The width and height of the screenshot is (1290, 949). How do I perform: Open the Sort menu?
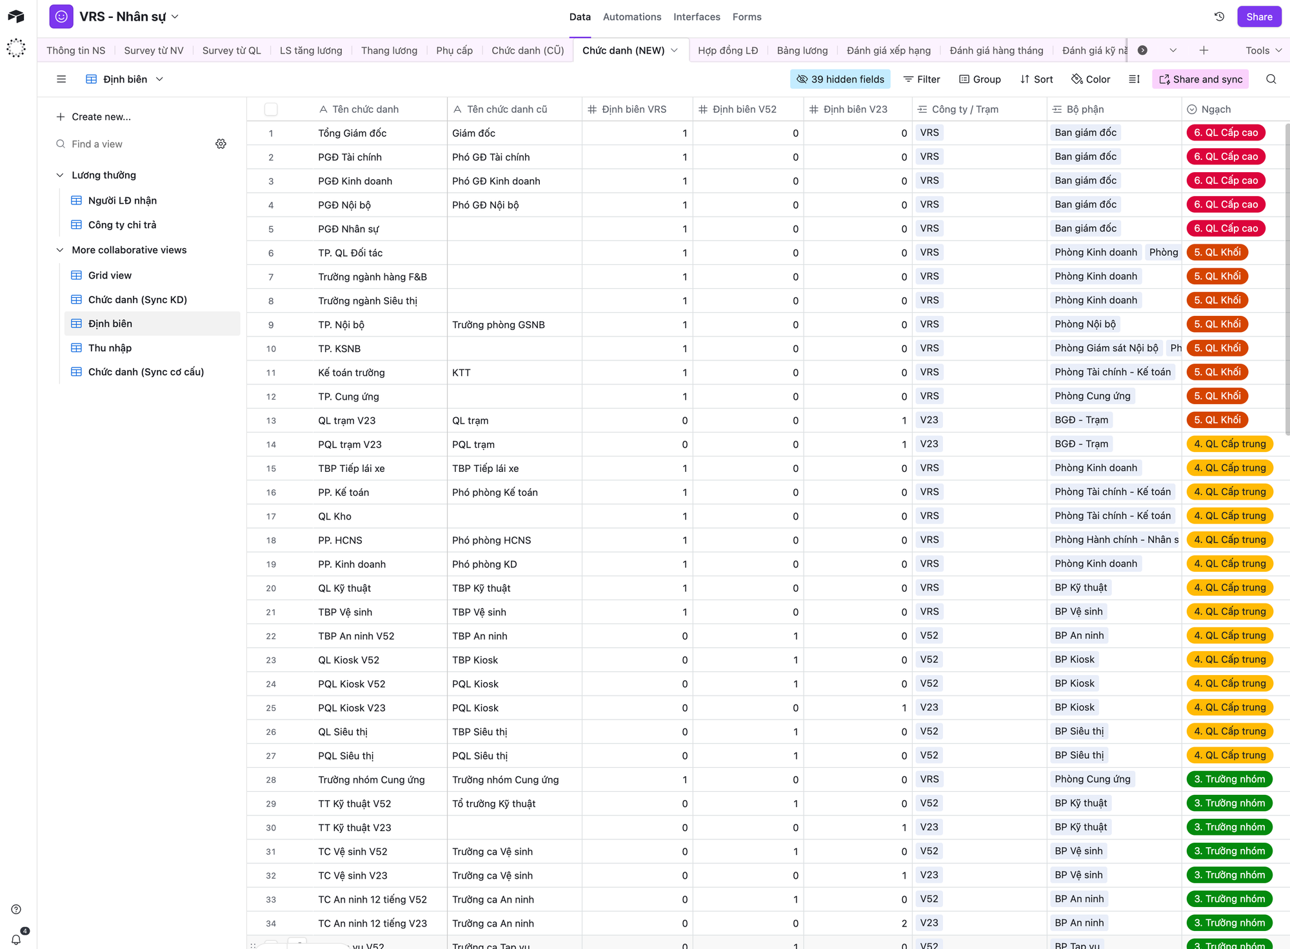pyautogui.click(x=1037, y=79)
